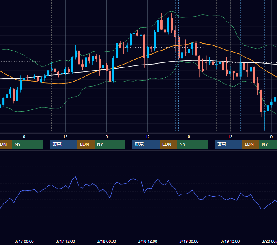Click the 3/19 12:00 date label
Image resolution: width=277 pixels, height=245 pixels.
click(x=230, y=241)
